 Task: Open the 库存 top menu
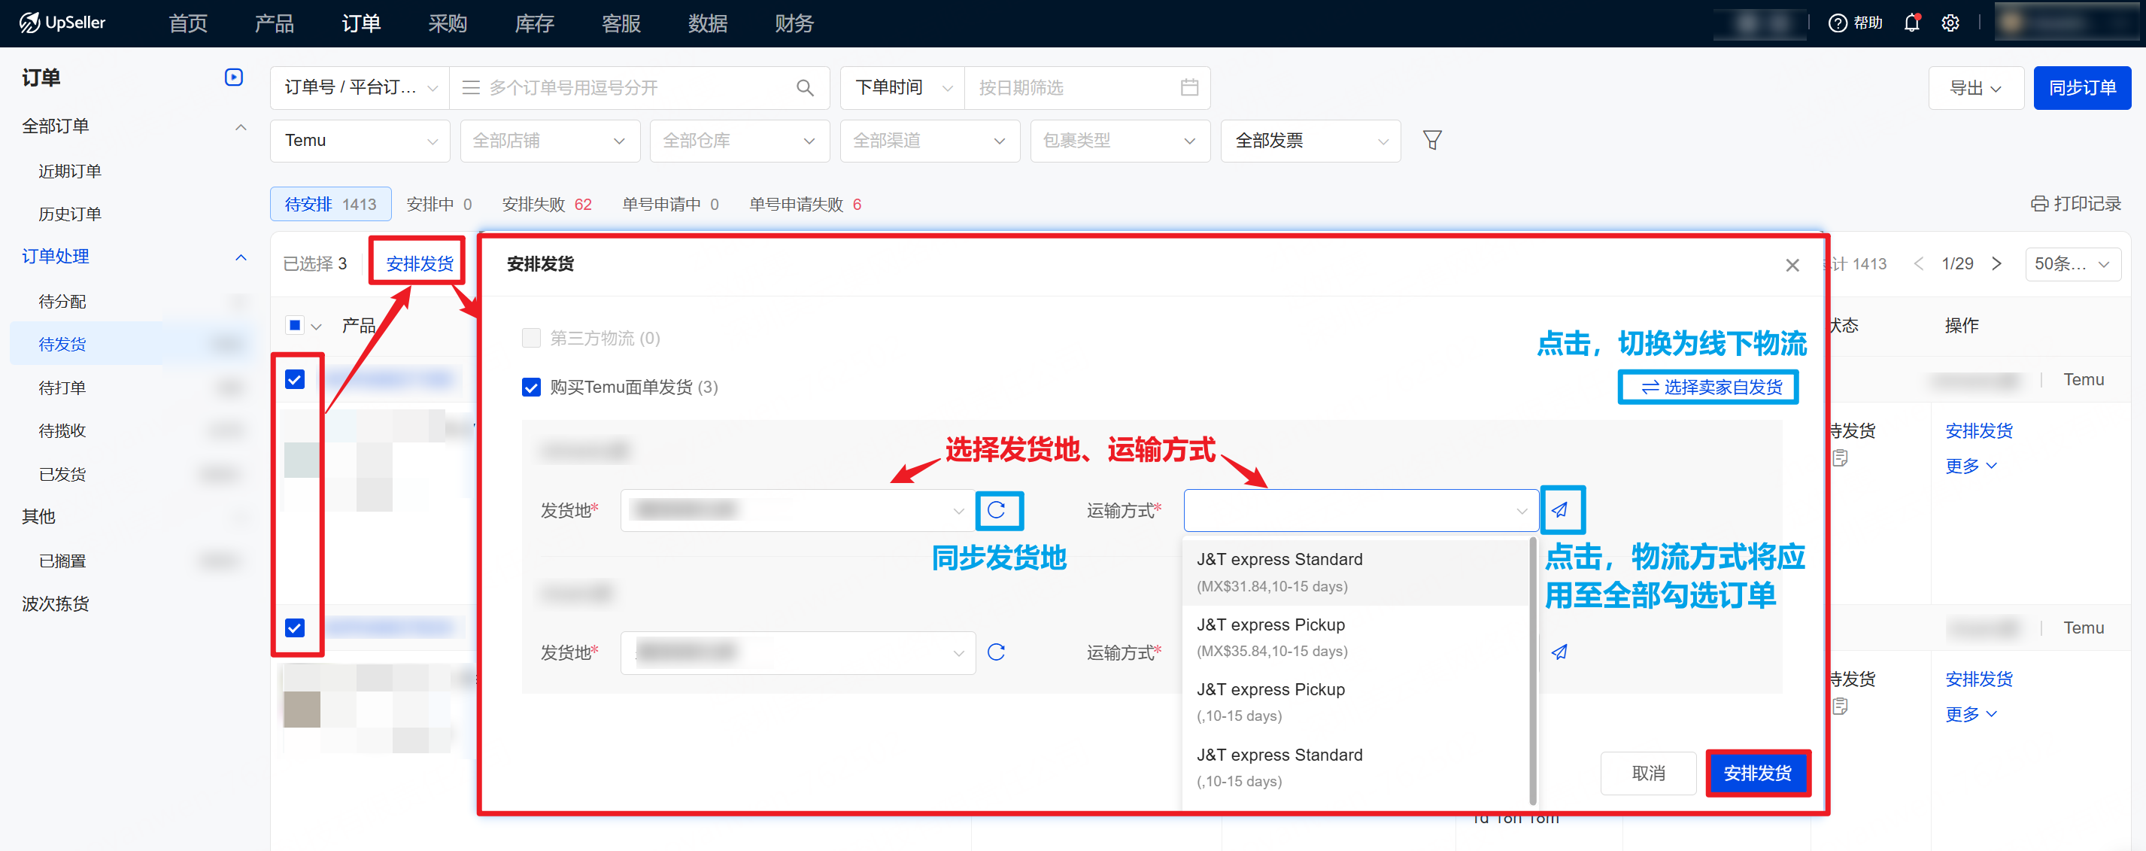[534, 23]
